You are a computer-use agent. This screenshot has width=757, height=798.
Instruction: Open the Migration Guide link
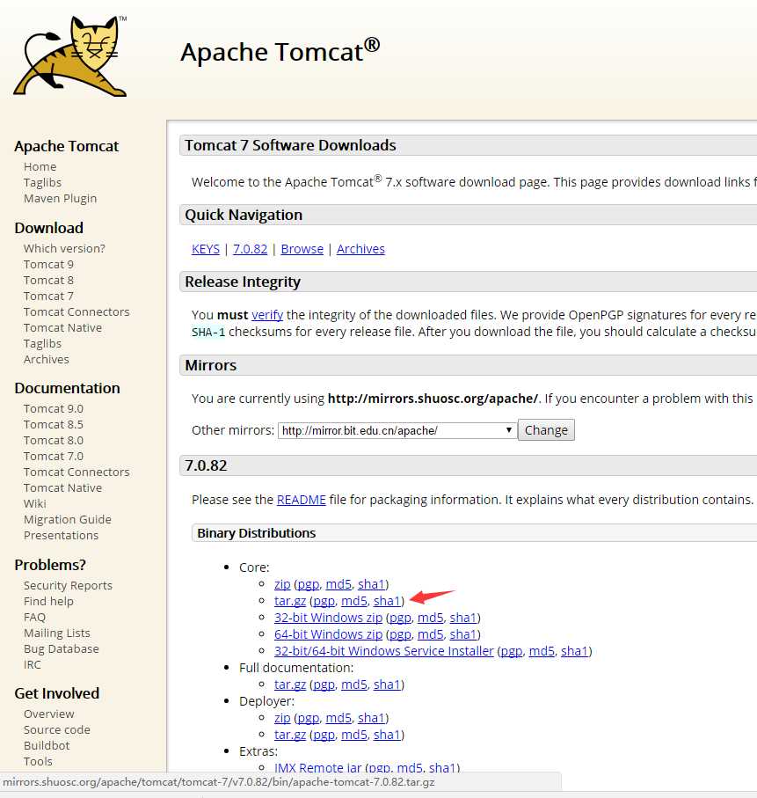coord(67,520)
